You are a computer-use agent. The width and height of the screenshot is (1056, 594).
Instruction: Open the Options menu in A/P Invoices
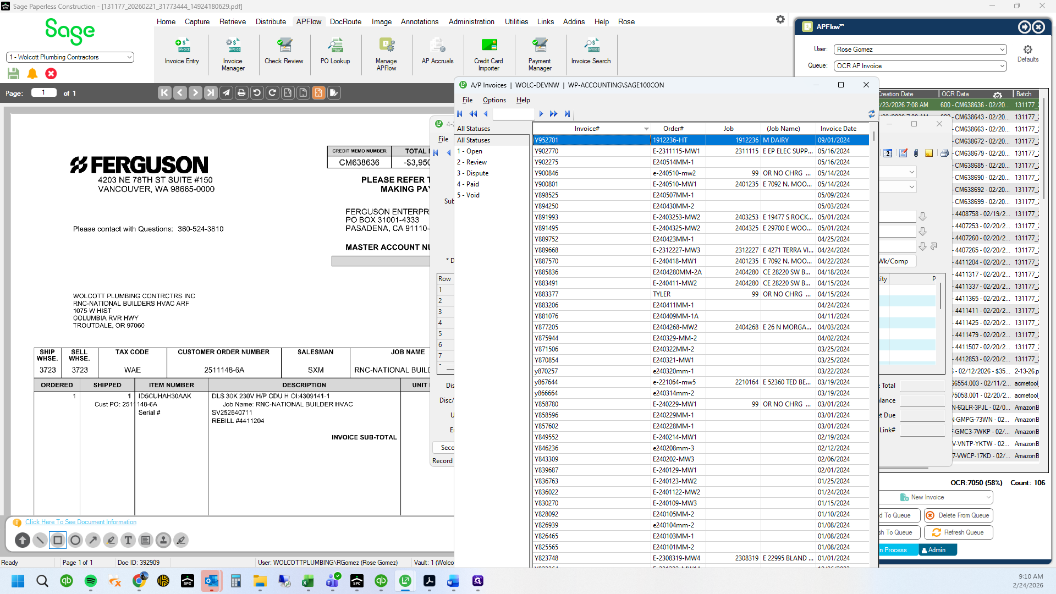click(494, 100)
